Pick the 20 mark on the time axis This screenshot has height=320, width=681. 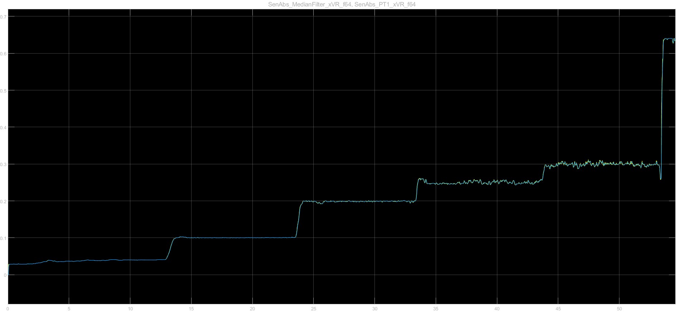coord(252,309)
